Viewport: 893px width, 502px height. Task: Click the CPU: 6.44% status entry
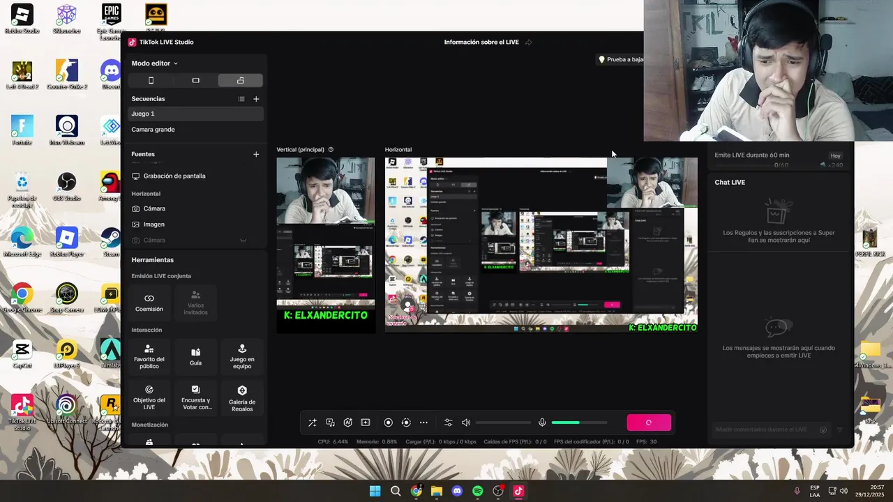click(x=333, y=441)
